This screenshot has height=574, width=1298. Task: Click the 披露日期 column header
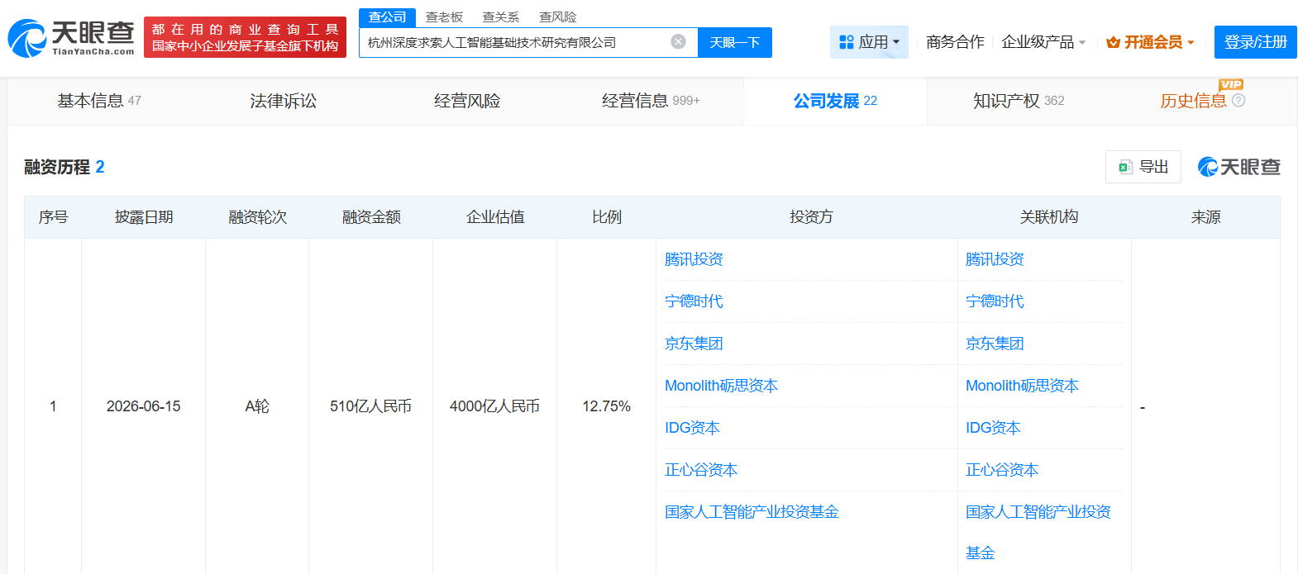click(x=144, y=217)
